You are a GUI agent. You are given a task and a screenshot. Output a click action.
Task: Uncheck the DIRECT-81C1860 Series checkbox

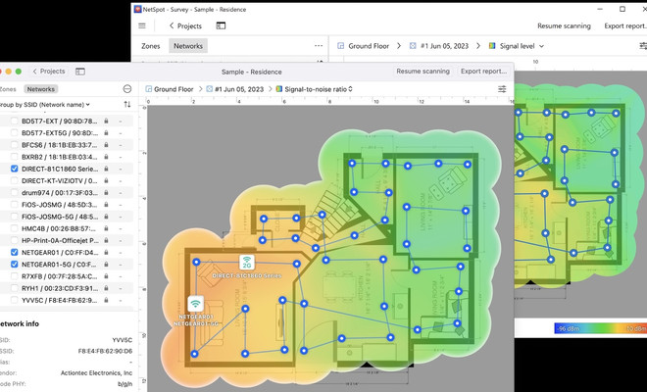tap(15, 169)
